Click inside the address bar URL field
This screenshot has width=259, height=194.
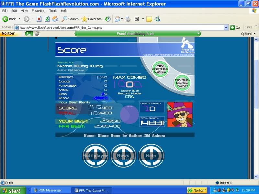(120, 27)
